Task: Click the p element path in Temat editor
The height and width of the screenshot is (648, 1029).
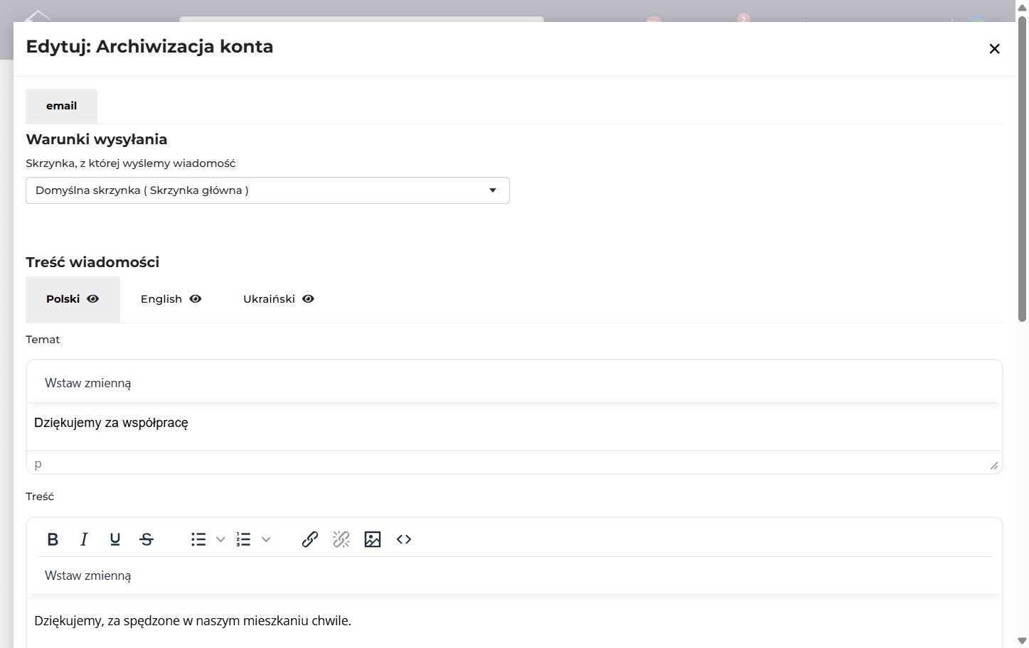Action: pyautogui.click(x=38, y=464)
